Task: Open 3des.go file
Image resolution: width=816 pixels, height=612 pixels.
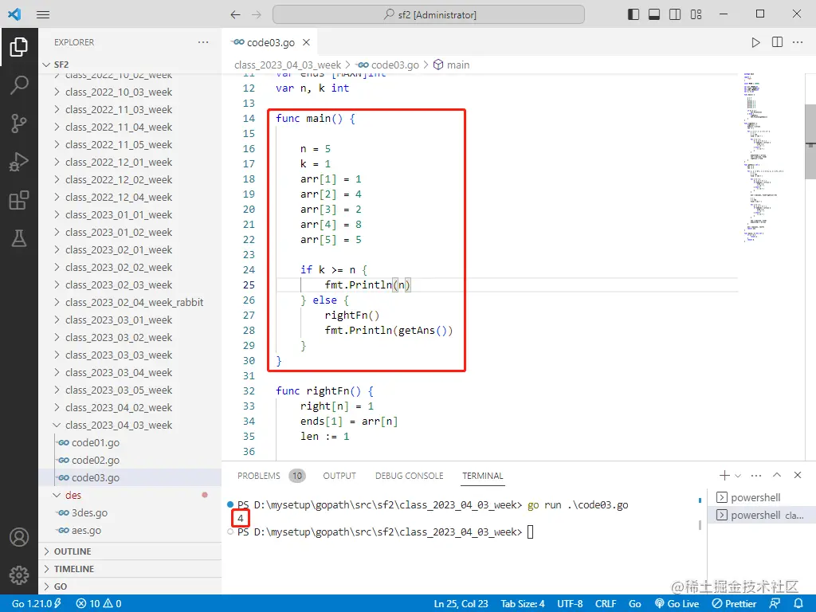Action: pyautogui.click(x=130, y=513)
